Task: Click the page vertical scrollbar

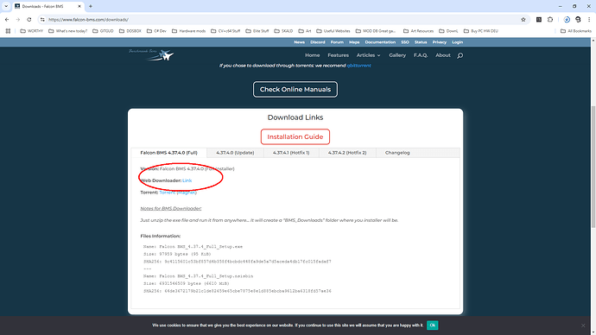Action: click(593, 167)
